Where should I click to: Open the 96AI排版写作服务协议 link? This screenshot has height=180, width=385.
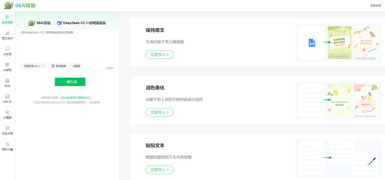75,98
